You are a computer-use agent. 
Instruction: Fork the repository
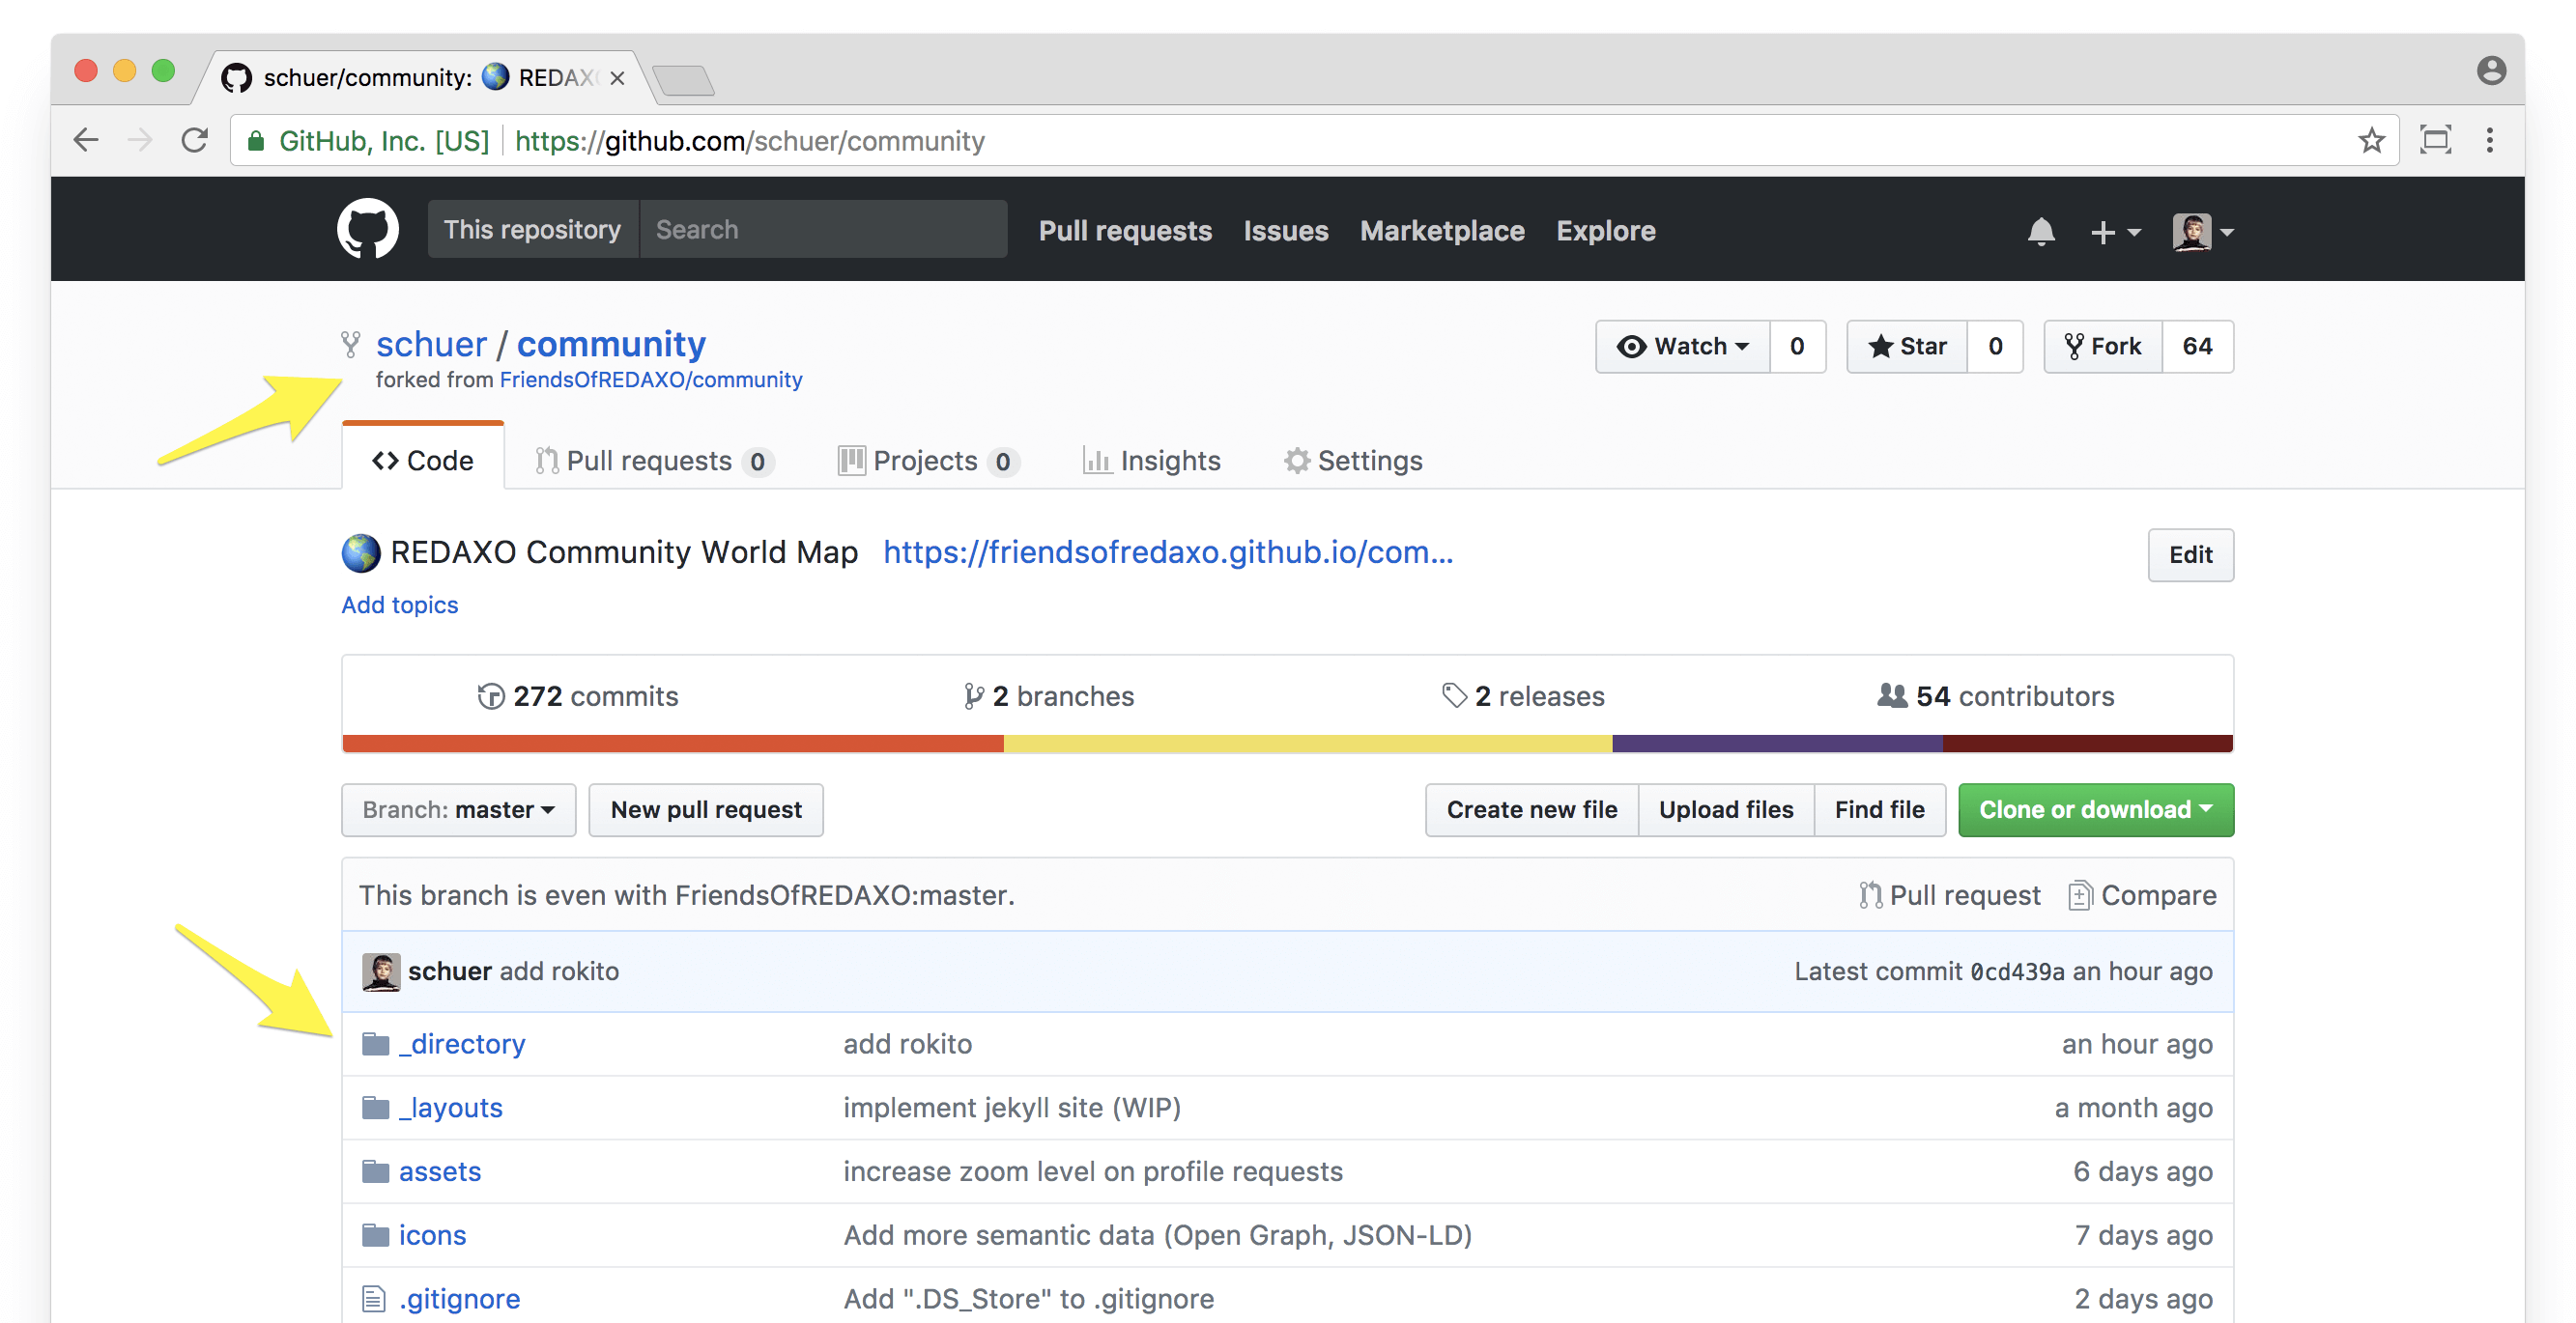[x=2103, y=347]
